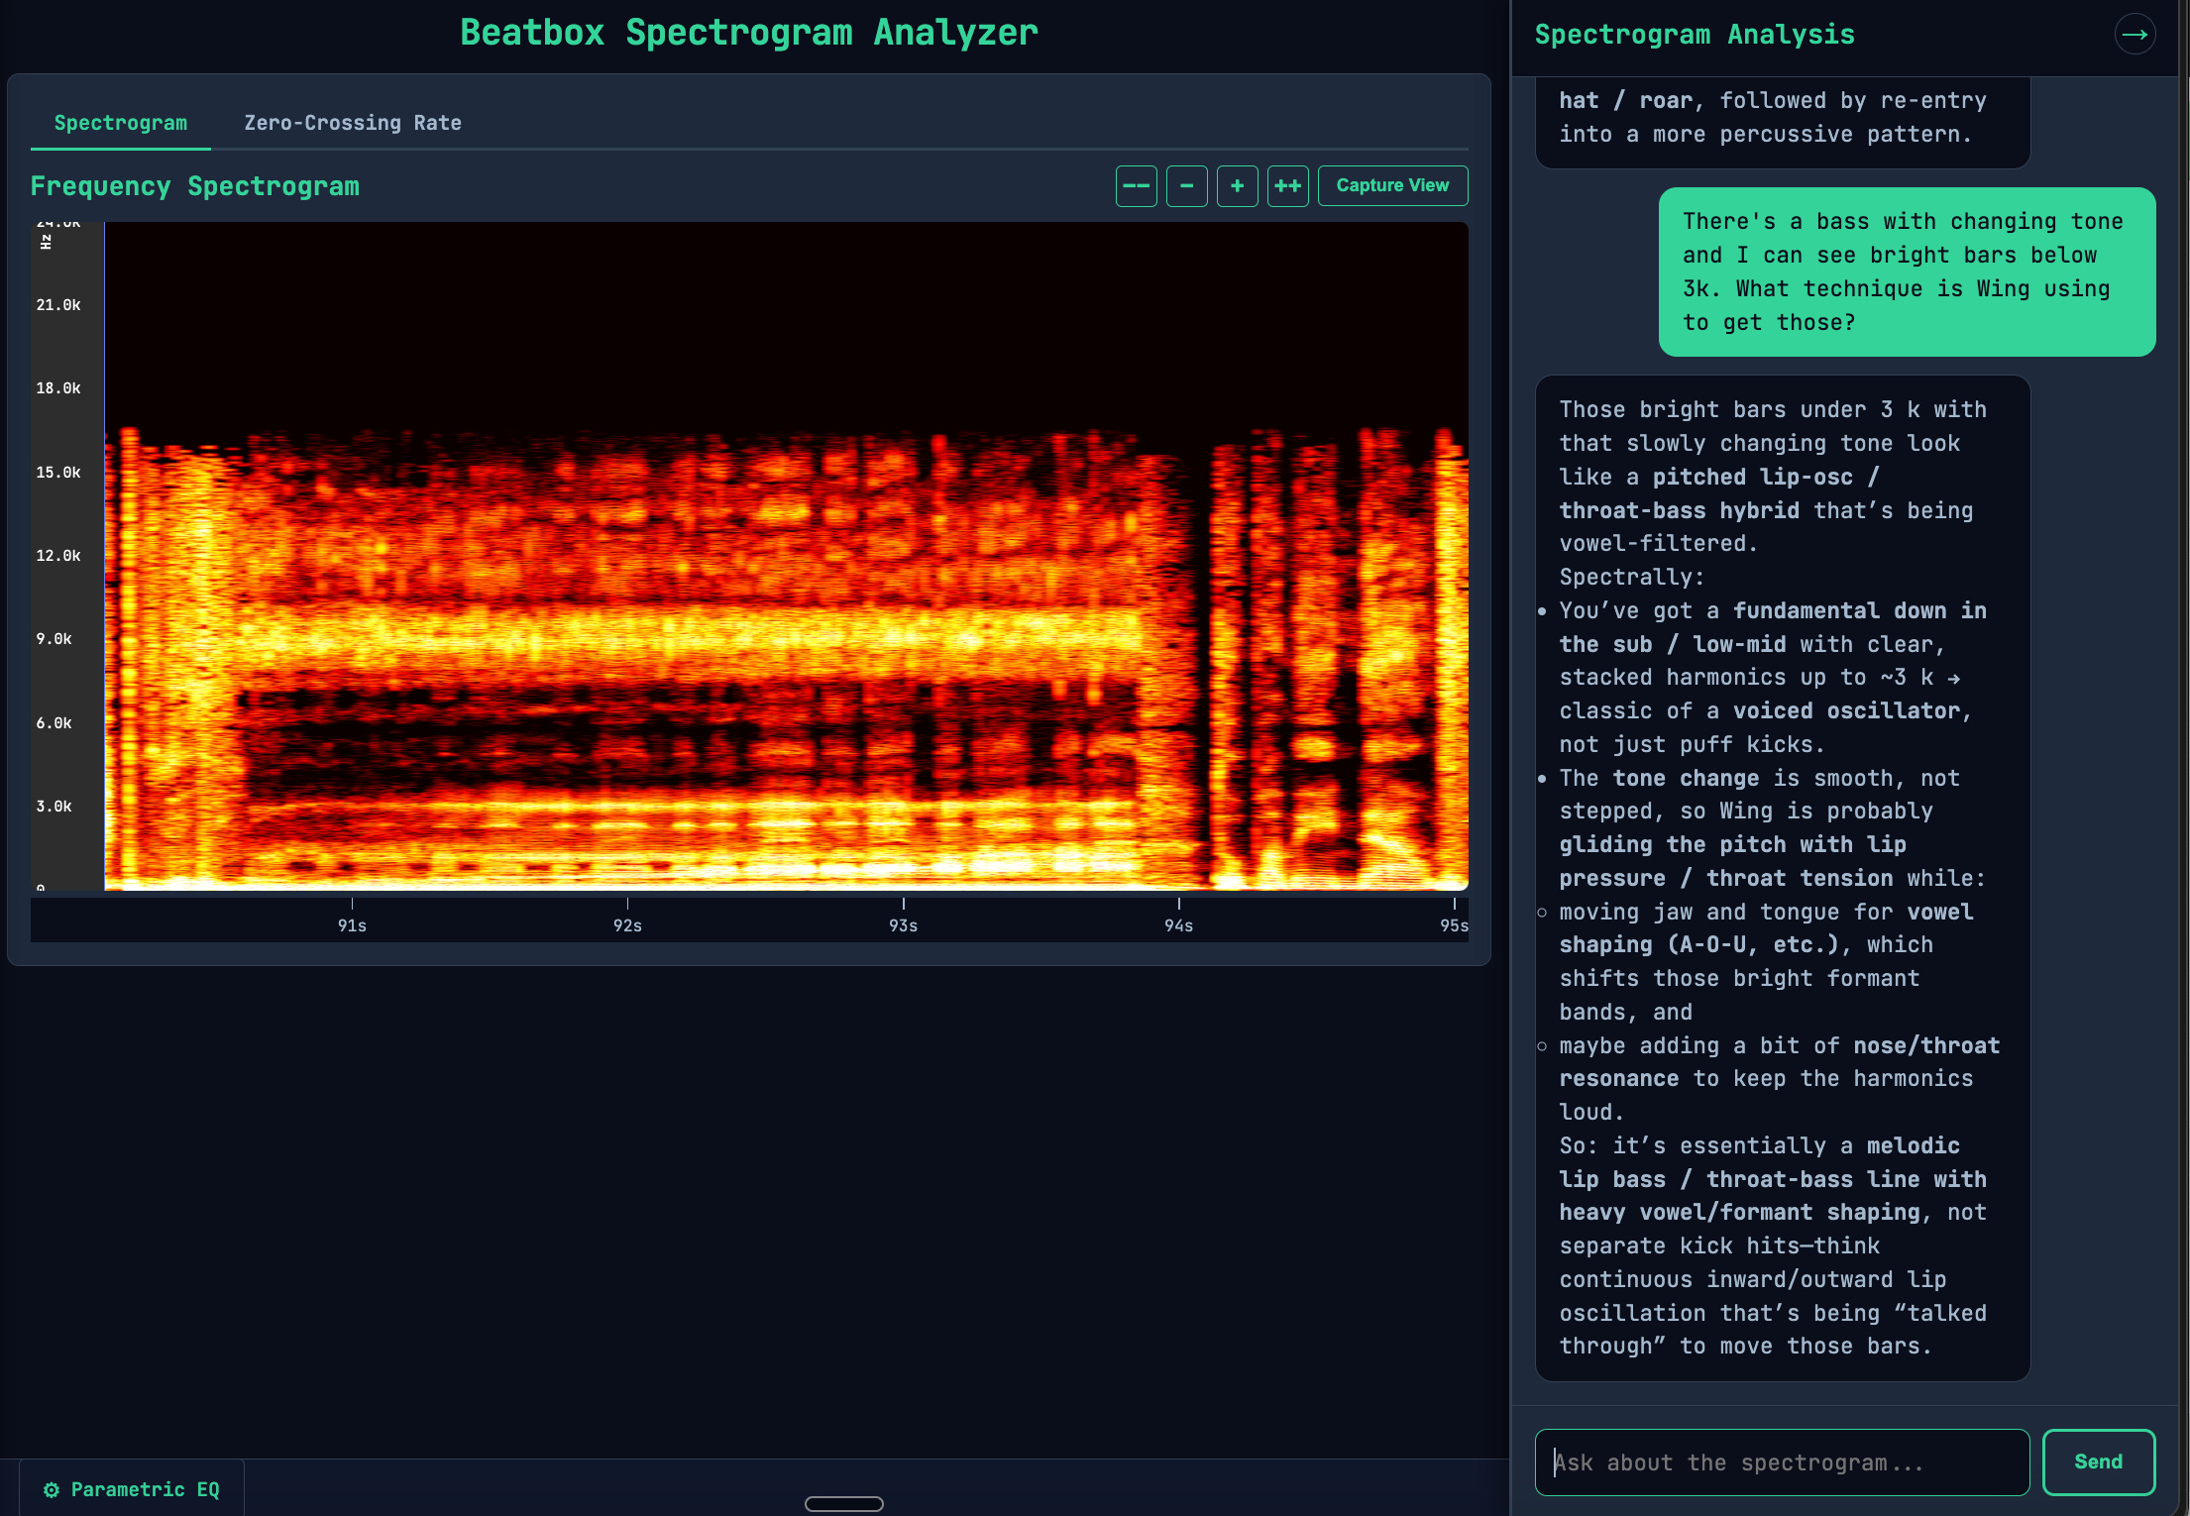Click the Parametric EQ gear icon
2190x1516 pixels.
click(x=52, y=1489)
